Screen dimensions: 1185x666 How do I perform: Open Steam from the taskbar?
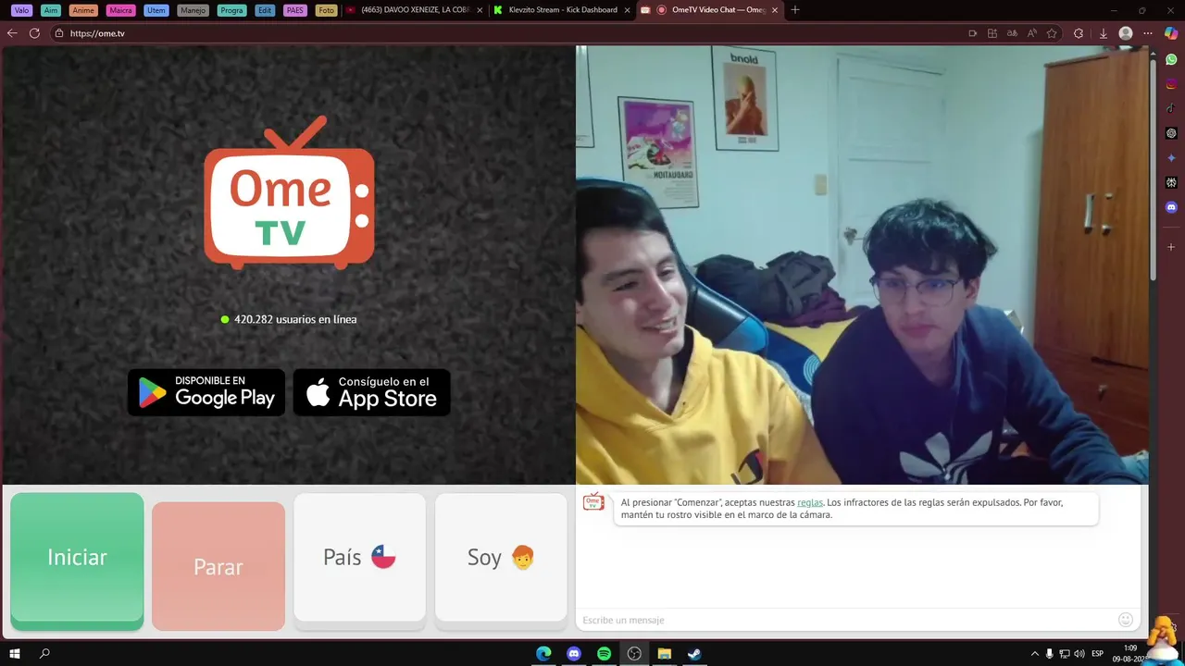click(694, 654)
